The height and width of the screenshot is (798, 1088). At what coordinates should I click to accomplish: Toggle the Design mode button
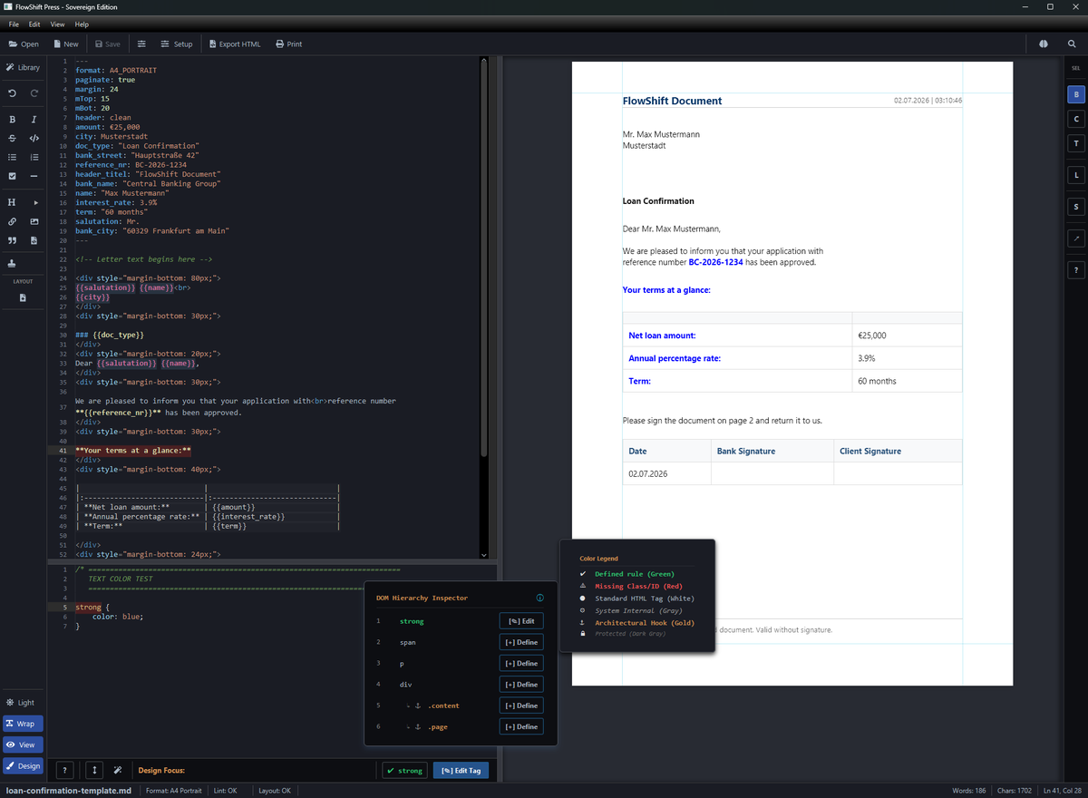coord(23,765)
